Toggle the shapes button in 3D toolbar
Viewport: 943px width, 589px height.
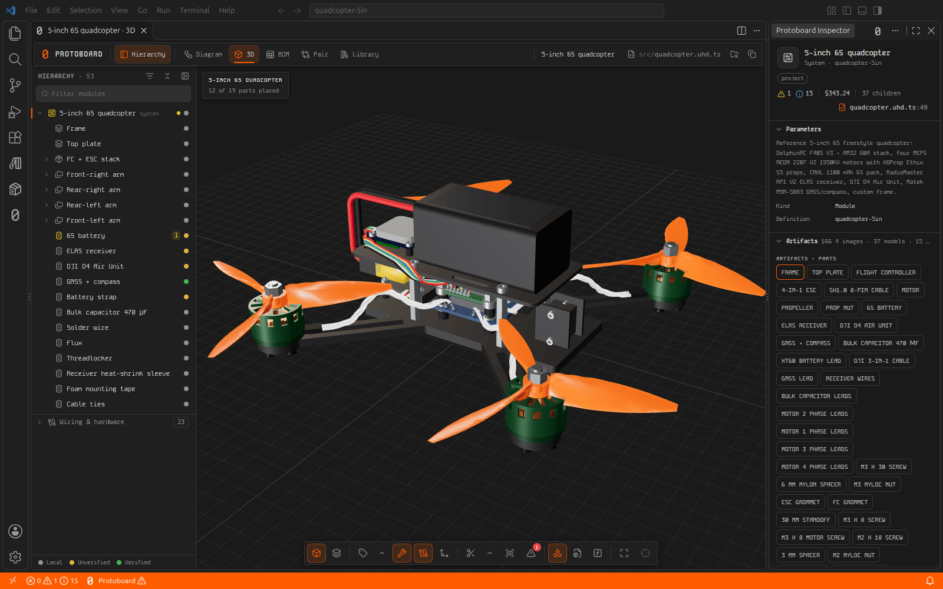click(558, 553)
